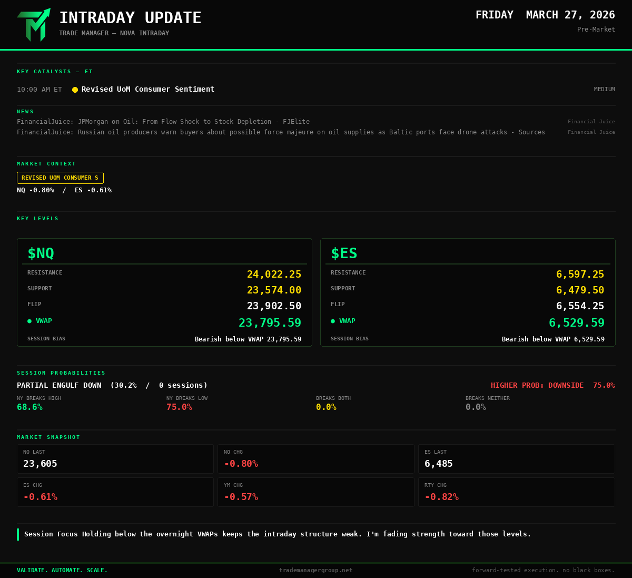This screenshot has width=632, height=578.
Task: Click the NY BREAKS LOW 75.0% value
Action: (179, 407)
